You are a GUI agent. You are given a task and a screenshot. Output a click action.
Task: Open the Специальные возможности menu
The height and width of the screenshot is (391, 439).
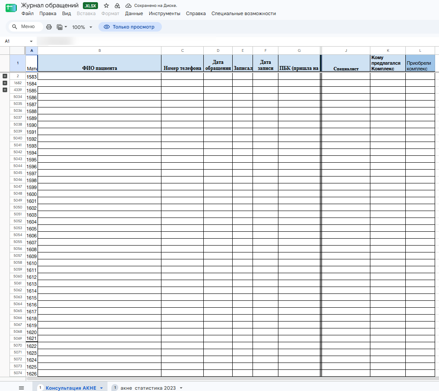pos(243,13)
